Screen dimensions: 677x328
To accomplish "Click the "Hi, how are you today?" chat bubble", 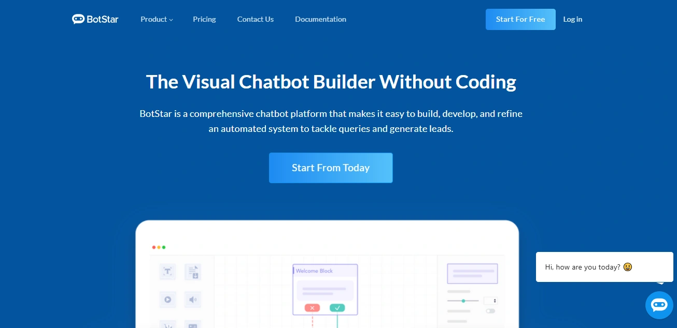I will (x=588, y=267).
